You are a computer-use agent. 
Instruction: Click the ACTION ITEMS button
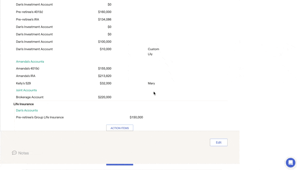point(120,128)
